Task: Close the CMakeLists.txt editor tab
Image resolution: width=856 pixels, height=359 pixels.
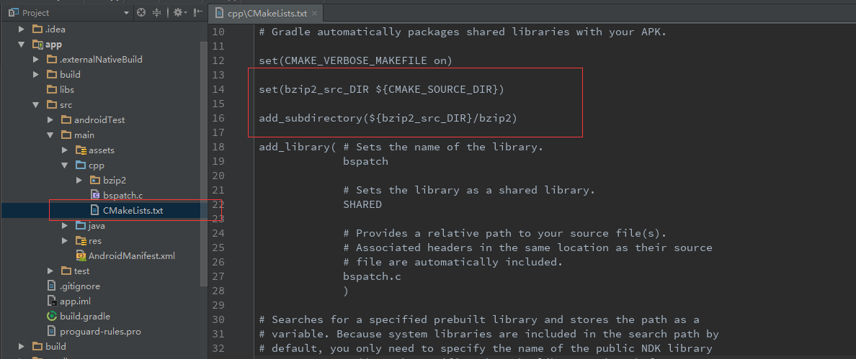Action: tap(314, 14)
